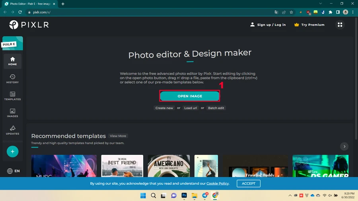Open a new browser tab
The image size is (358, 201).
[63, 4]
